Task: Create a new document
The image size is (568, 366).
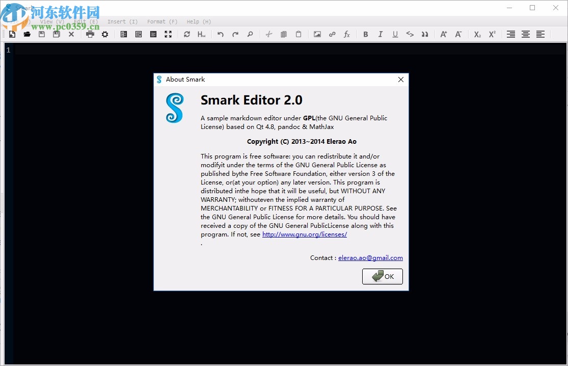Action: [x=12, y=34]
